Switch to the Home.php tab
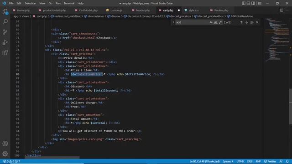This screenshot has height=164, width=292. click(x=23, y=10)
